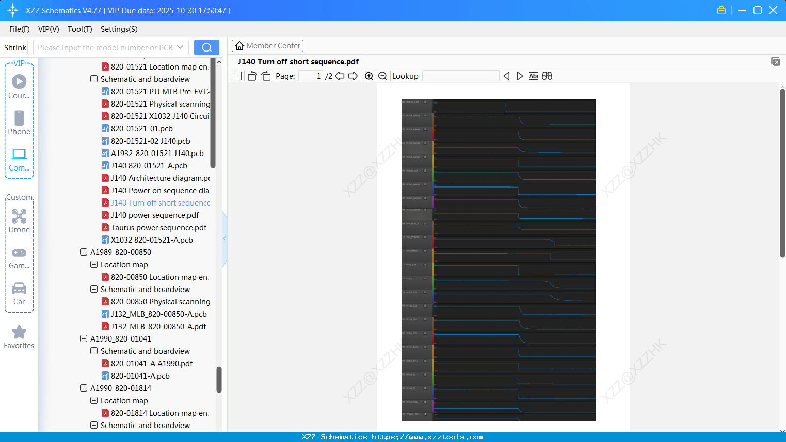Go to previous page arrow

[340, 76]
